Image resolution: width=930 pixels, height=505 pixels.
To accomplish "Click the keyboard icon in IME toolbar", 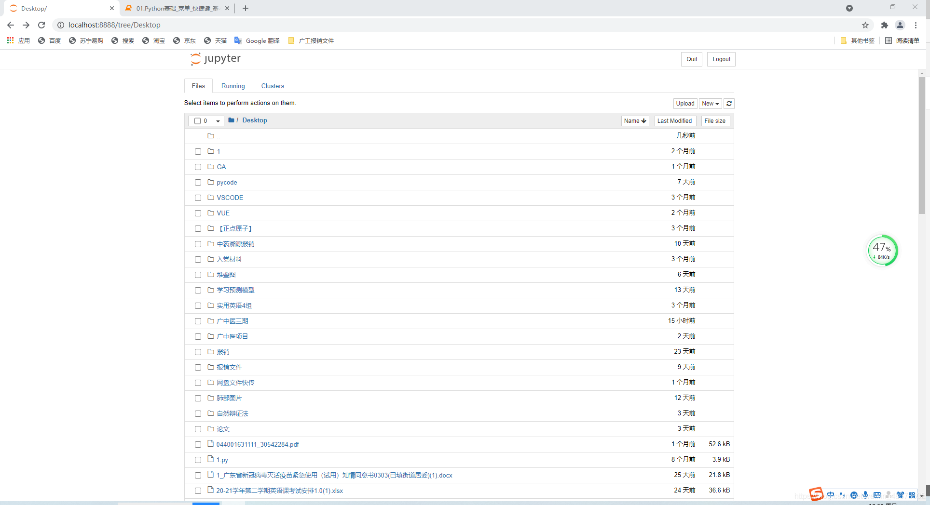I will pos(877,495).
